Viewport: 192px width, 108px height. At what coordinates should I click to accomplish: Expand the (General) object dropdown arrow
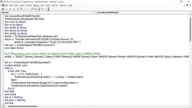click(94, 13)
